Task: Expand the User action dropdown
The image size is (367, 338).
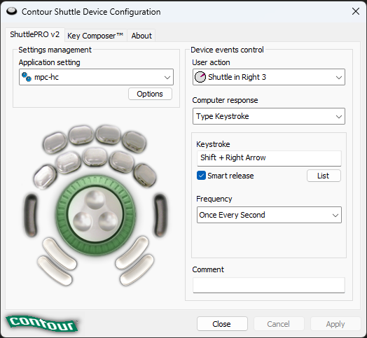Action: point(269,77)
